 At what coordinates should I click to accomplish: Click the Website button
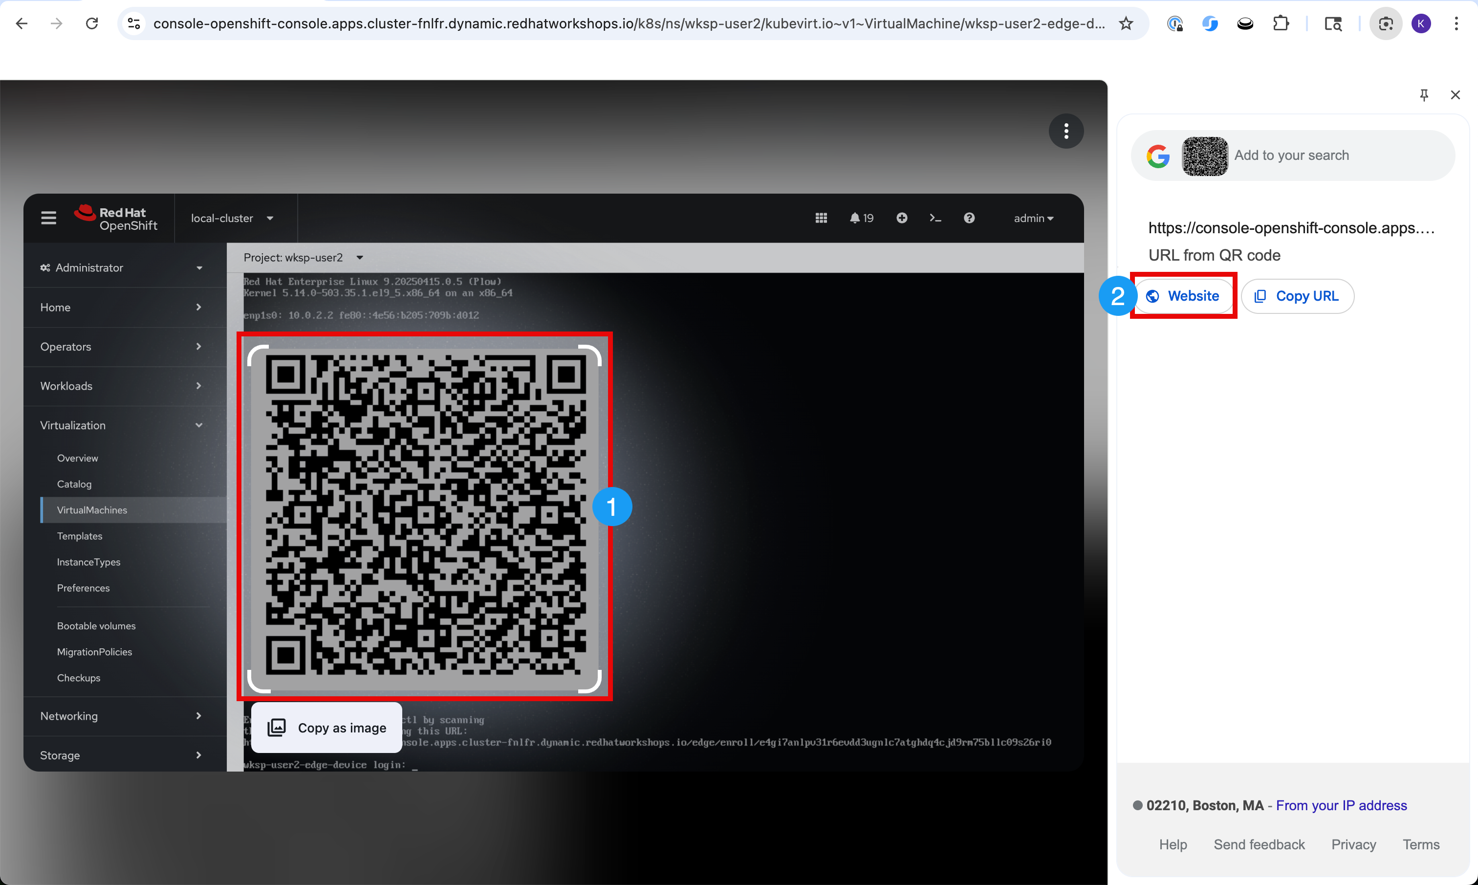(1184, 296)
